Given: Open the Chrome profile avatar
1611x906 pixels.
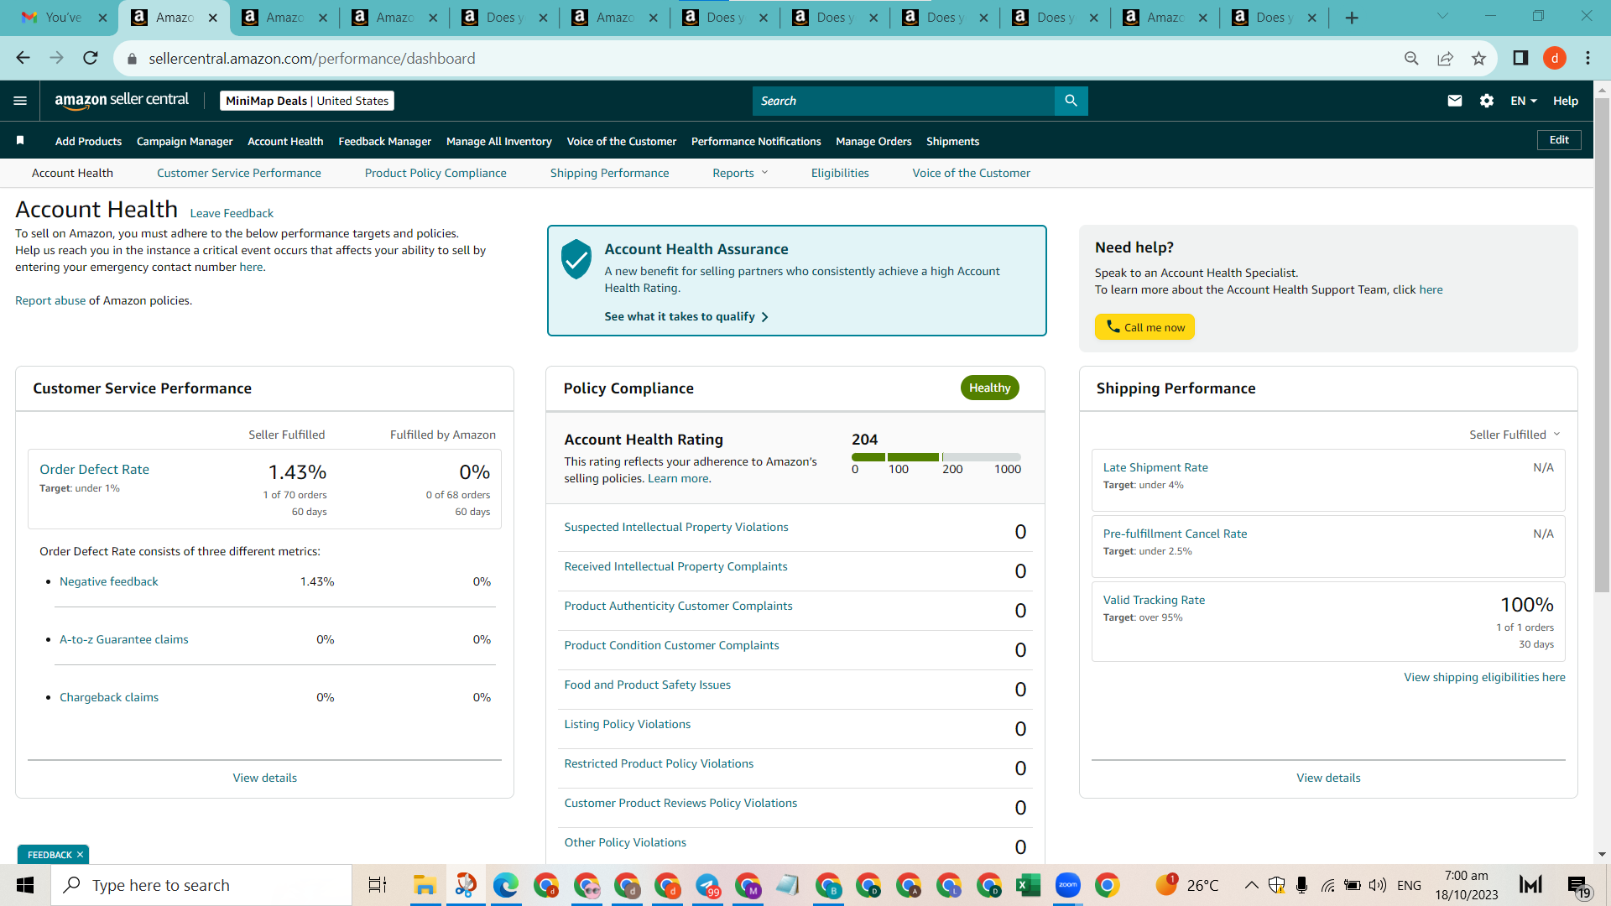Looking at the screenshot, I should (1554, 58).
